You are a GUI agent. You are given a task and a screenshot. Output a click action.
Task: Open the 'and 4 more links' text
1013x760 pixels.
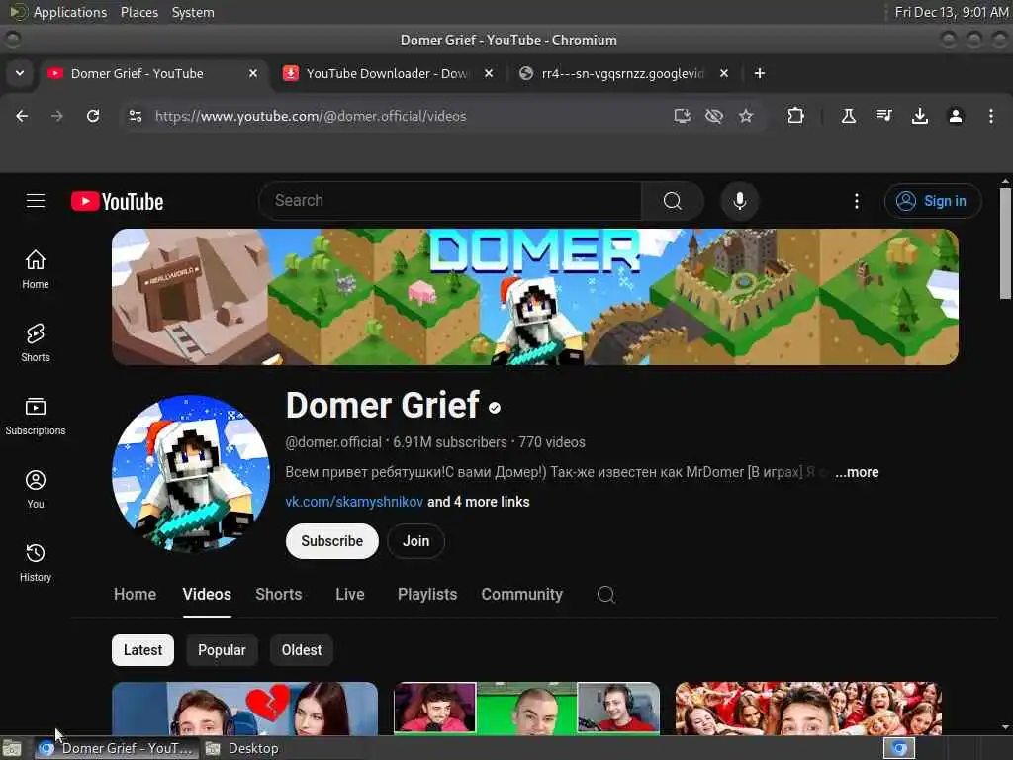(478, 502)
